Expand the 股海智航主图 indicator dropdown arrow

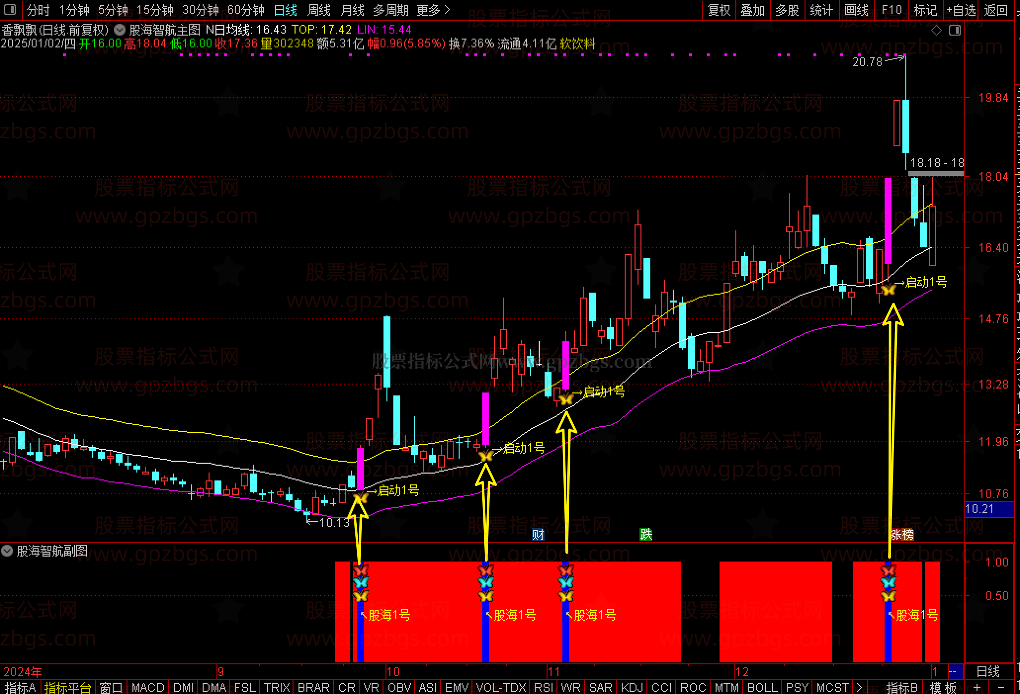click(119, 30)
